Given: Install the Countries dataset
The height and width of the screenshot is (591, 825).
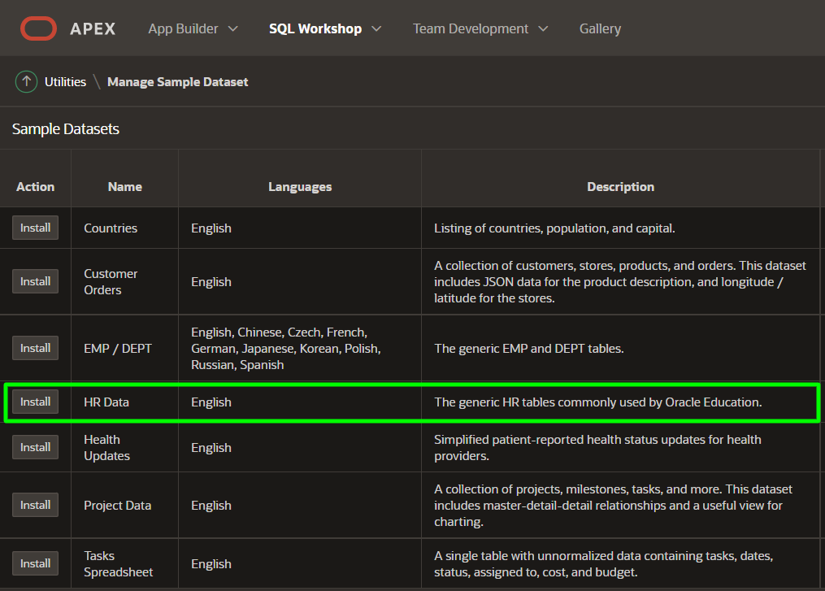Looking at the screenshot, I should coord(35,228).
